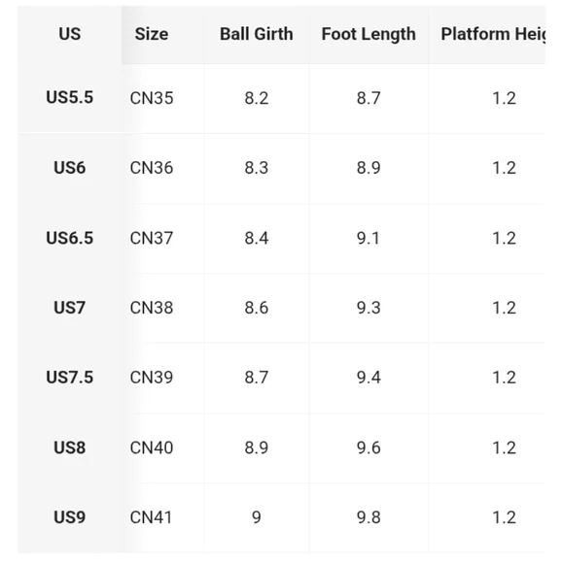This screenshot has width=562, height=563.
Task: Click foot length value 9.8
Action: (x=369, y=517)
